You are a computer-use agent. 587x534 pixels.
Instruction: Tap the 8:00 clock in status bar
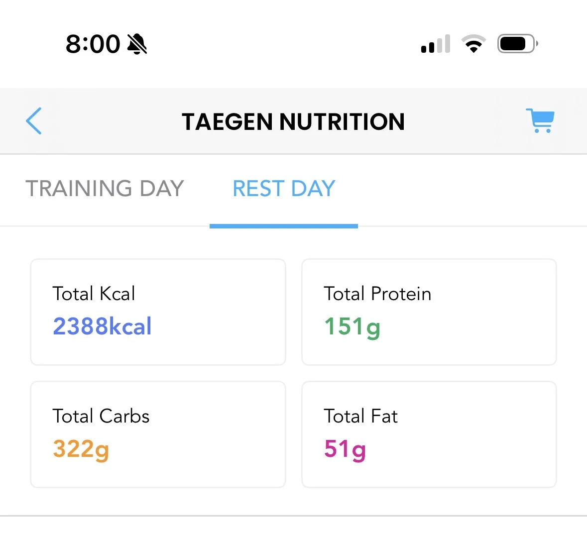93,44
